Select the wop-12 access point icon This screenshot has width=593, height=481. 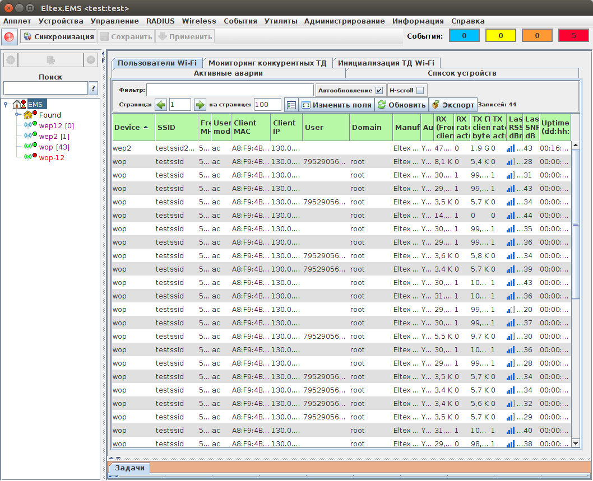coord(28,157)
